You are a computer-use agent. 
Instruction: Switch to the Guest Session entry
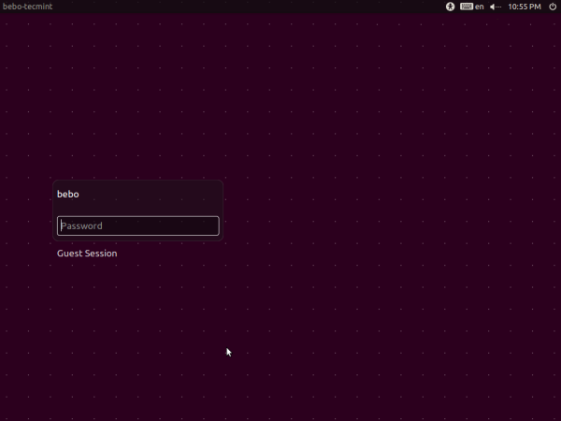pos(87,254)
